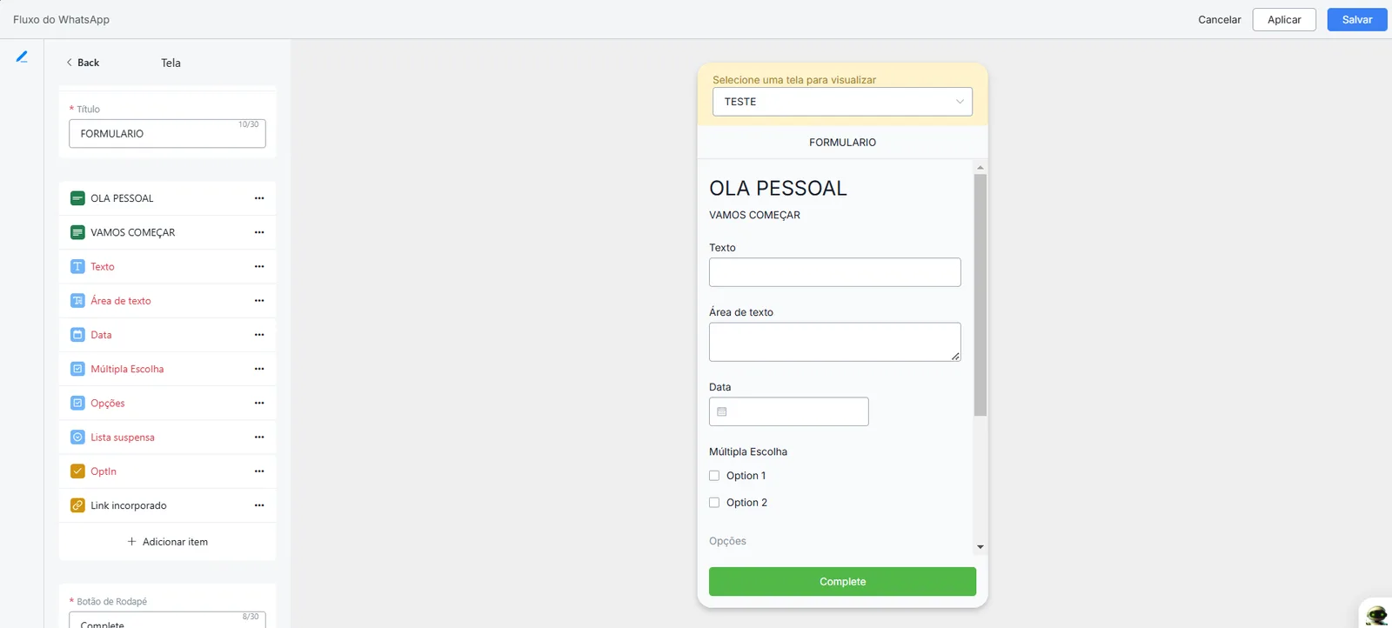
Task: Open the chat assistant avatar icon
Action: pos(1376,614)
